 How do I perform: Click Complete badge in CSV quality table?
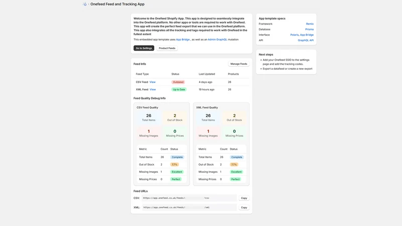pyautogui.click(x=177, y=157)
